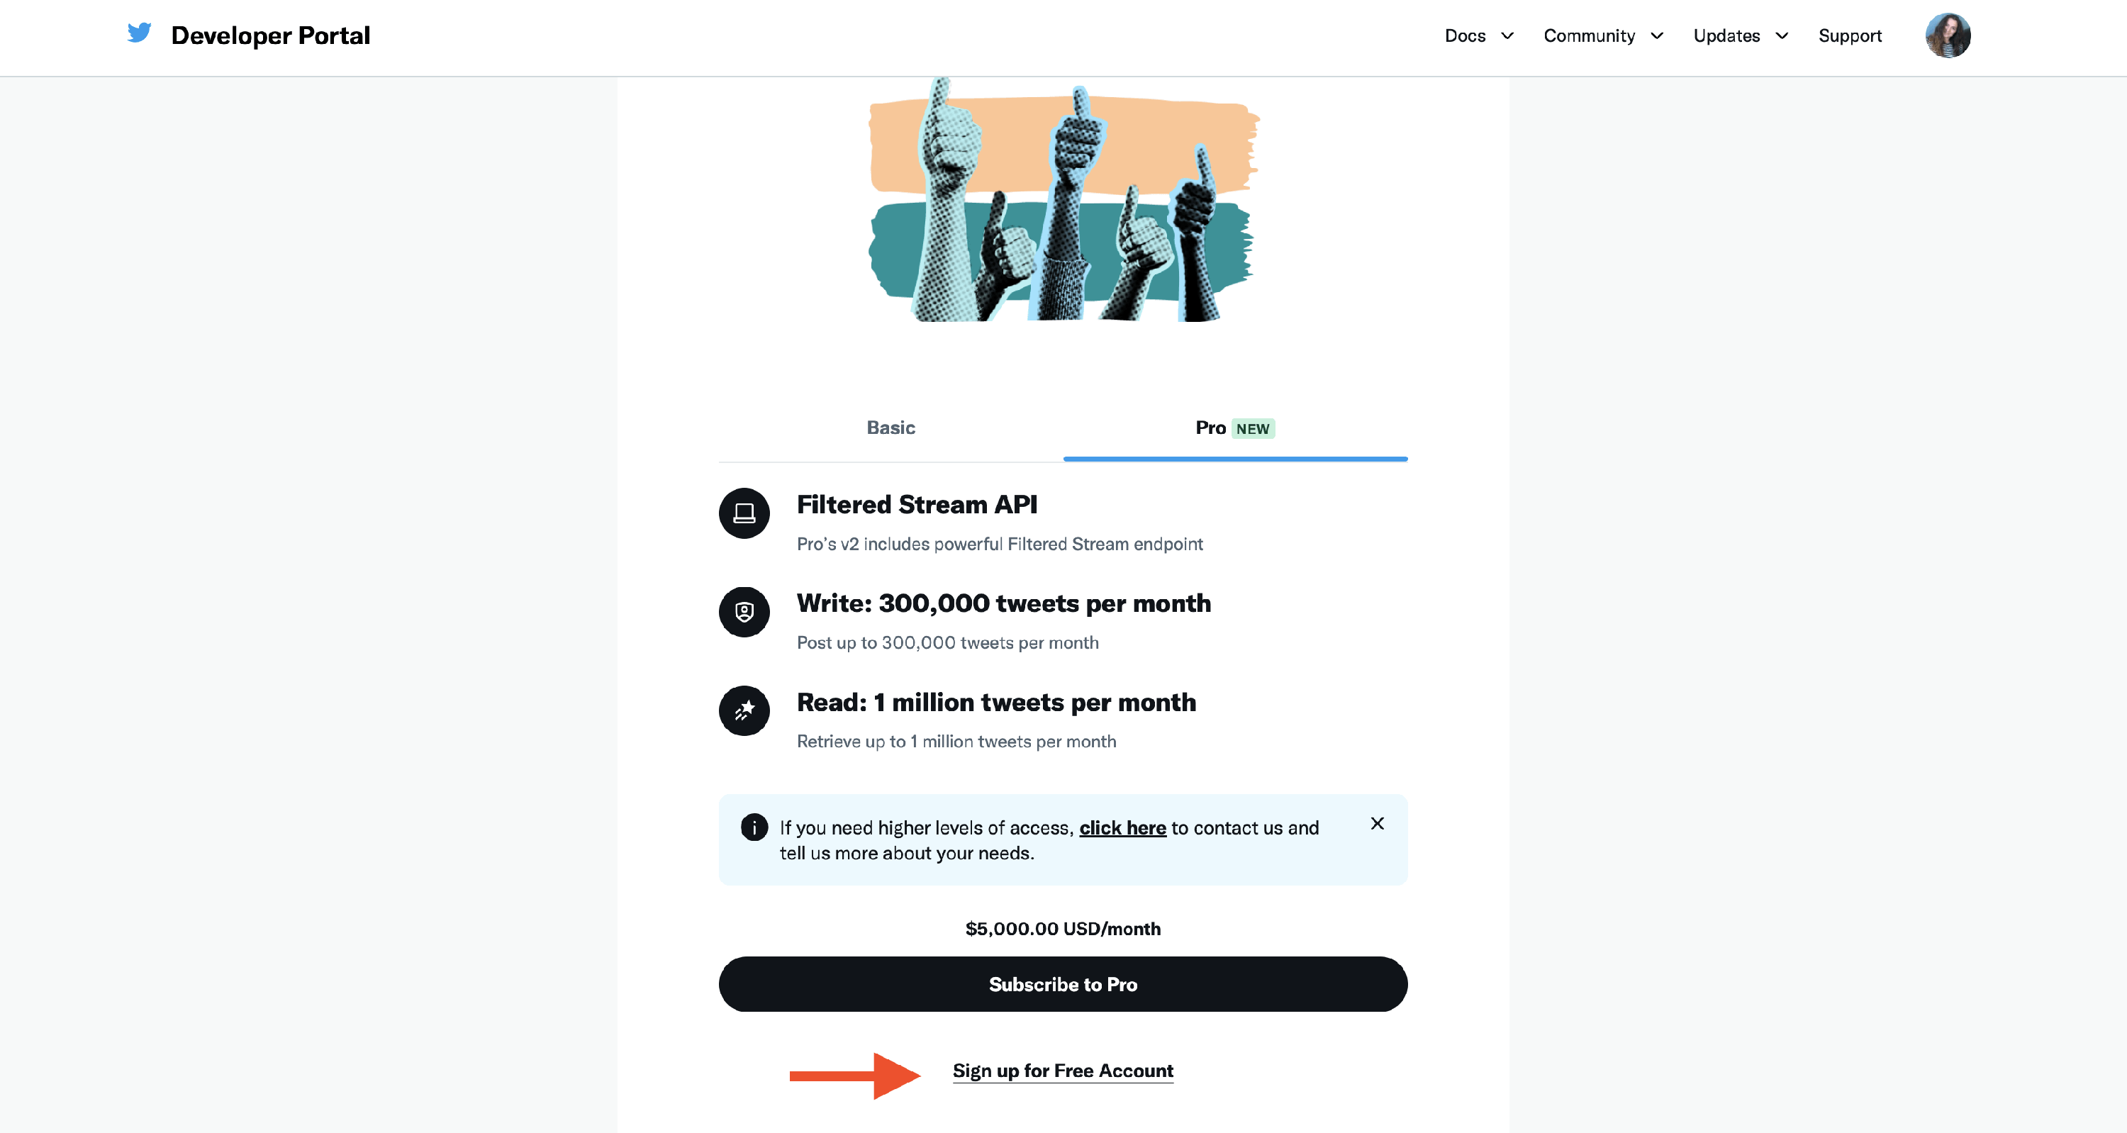2127x1133 pixels.
Task: Expand the Updates dropdown menu
Action: coord(1740,36)
